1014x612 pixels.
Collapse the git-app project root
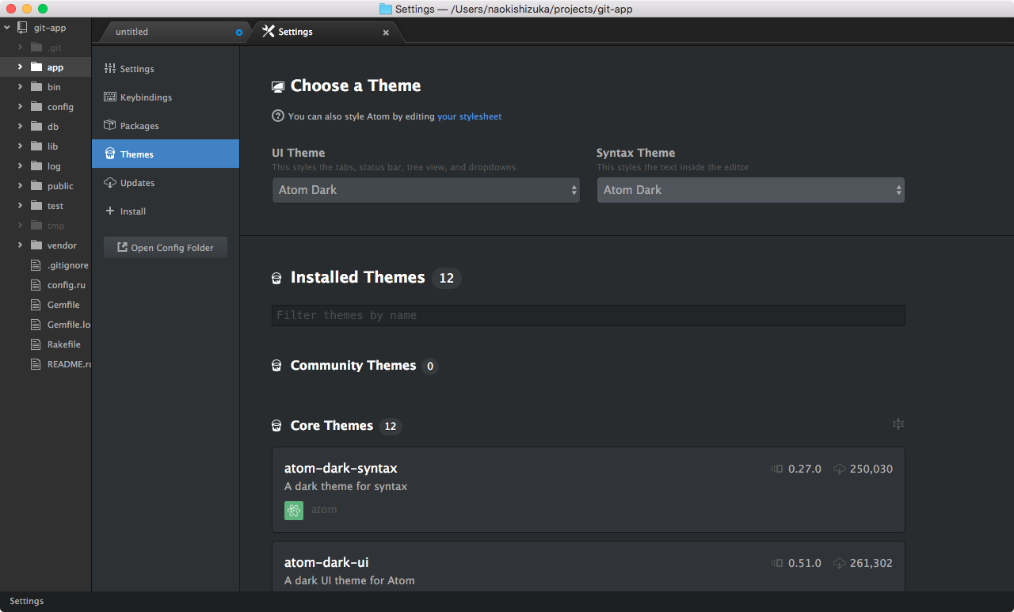pos(7,28)
